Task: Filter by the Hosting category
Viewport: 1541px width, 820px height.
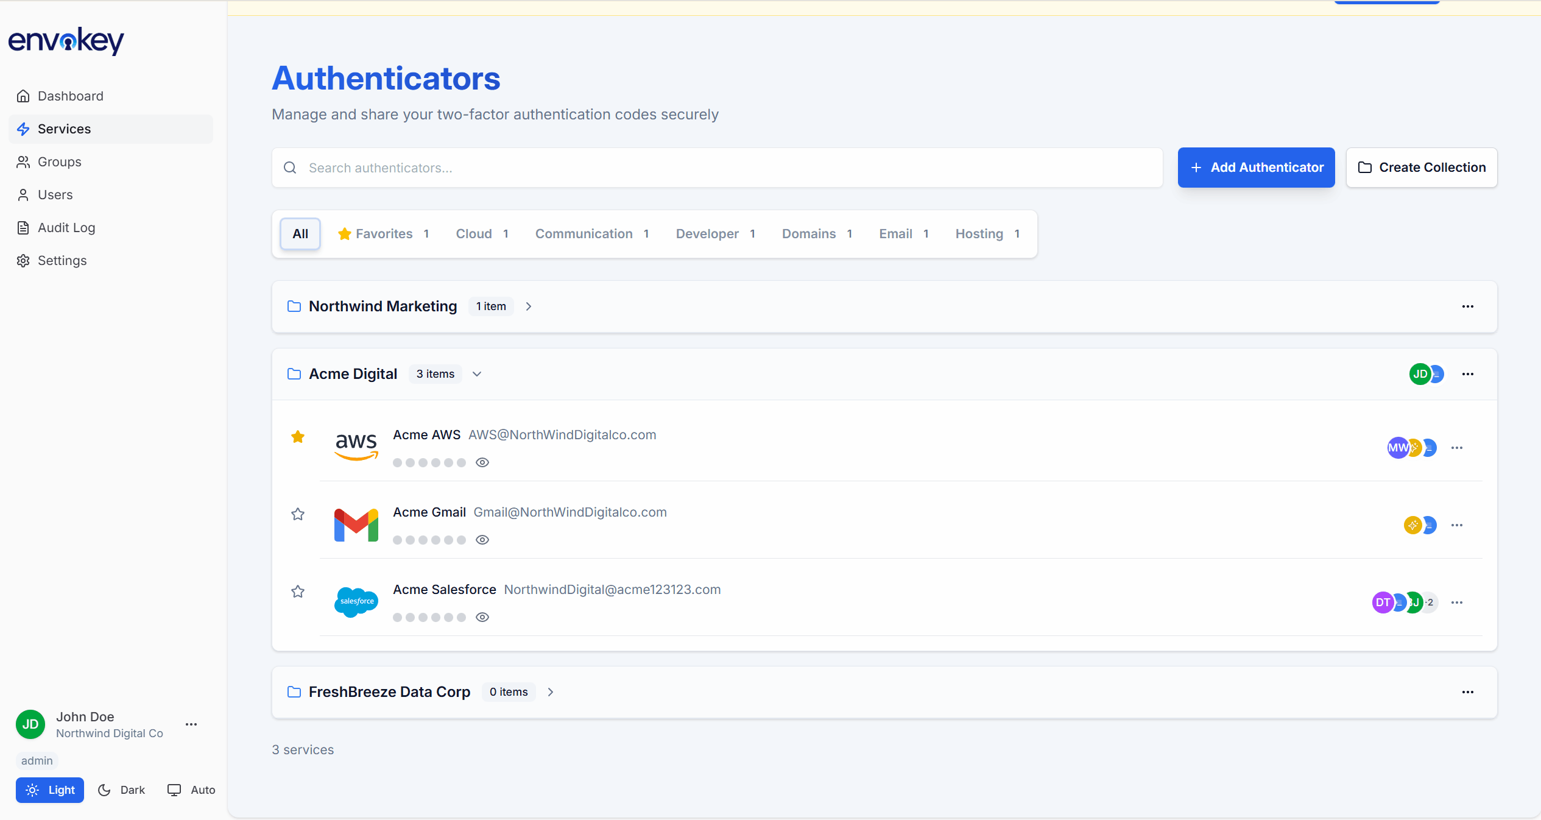Action: [x=988, y=234]
